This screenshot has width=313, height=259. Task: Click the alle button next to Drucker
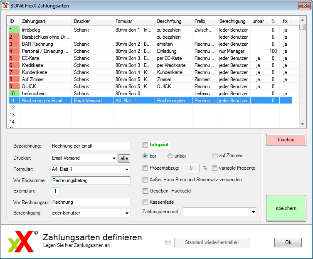[124, 158]
